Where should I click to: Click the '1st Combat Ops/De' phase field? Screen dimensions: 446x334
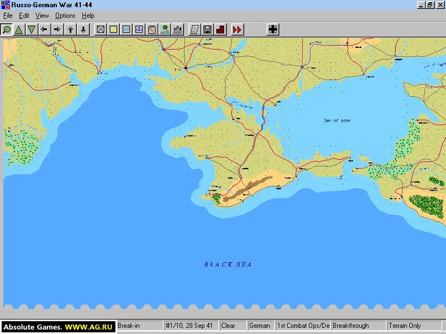pos(303,326)
